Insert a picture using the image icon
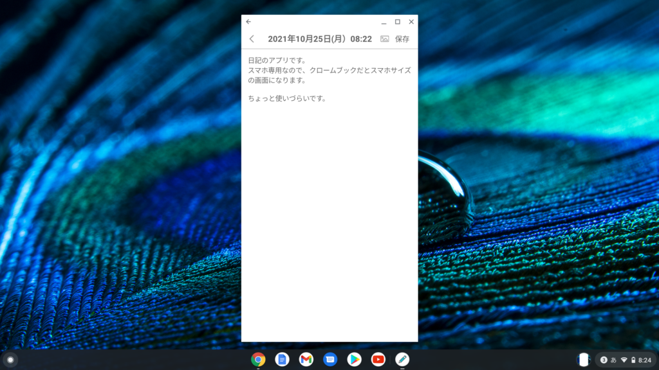 [x=385, y=39]
